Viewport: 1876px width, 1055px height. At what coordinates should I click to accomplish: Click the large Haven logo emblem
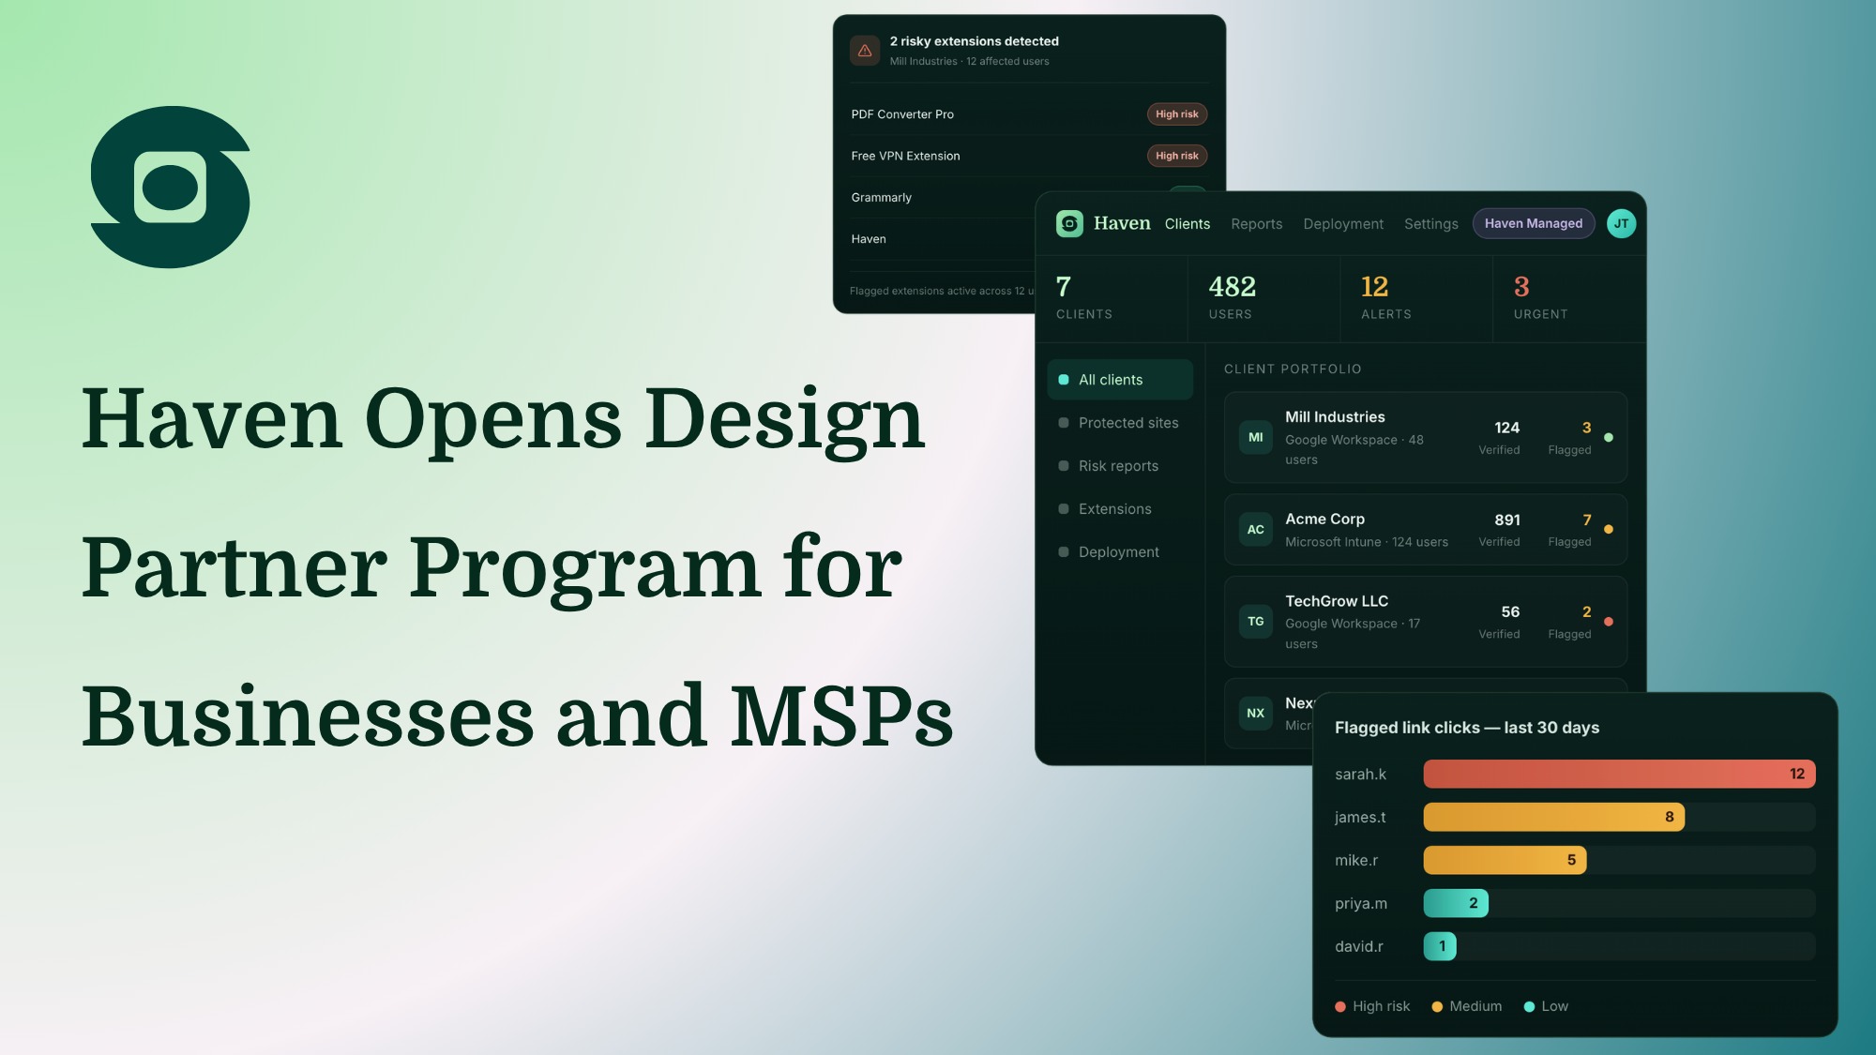pos(171,187)
